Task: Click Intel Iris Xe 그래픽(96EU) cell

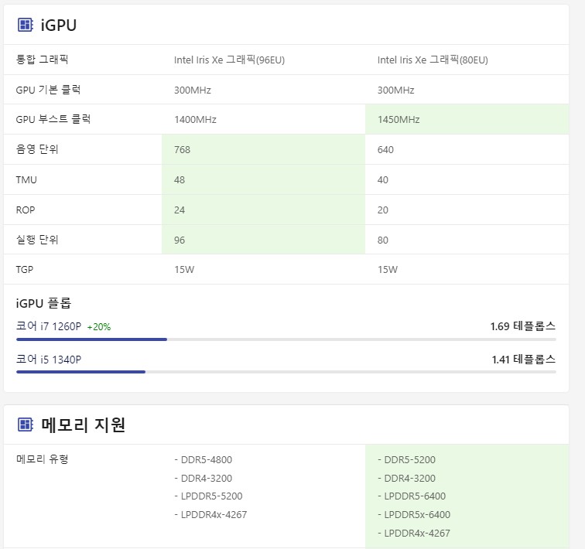Action: [x=230, y=60]
